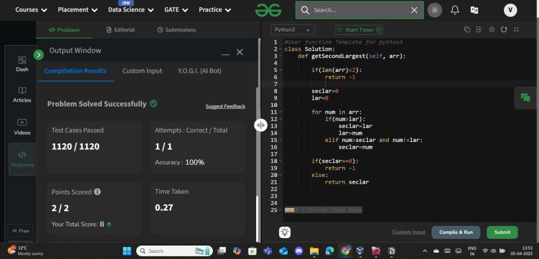Image resolution: width=539 pixels, height=259 pixels.
Task: Open Microsoft Store from the taskbar
Action: tap(252, 251)
